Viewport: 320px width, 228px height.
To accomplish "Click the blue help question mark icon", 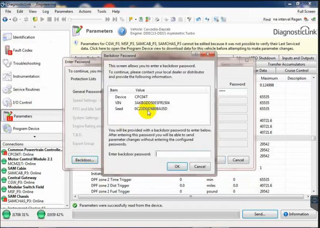I will point(122,31).
